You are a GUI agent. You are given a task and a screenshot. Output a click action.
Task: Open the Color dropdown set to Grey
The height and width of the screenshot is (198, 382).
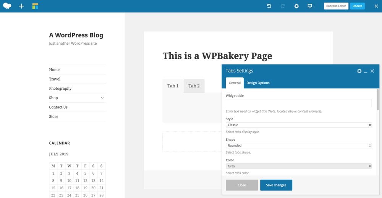[299, 166]
